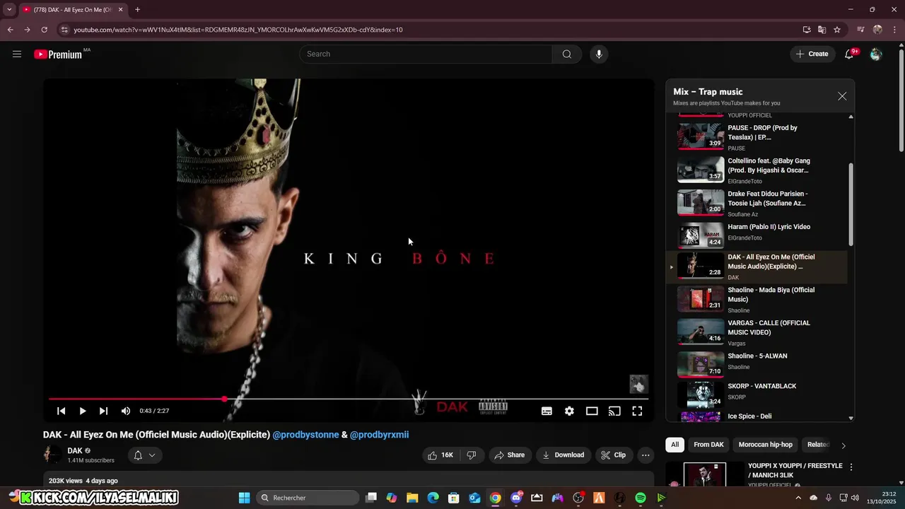Screen dimensions: 905x509
Task: Select the From DAK filter chip
Action: (708, 445)
